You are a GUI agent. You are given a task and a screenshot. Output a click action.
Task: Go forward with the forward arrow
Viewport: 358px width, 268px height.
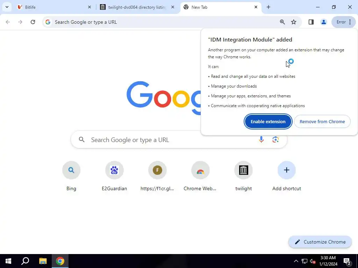[20, 22]
